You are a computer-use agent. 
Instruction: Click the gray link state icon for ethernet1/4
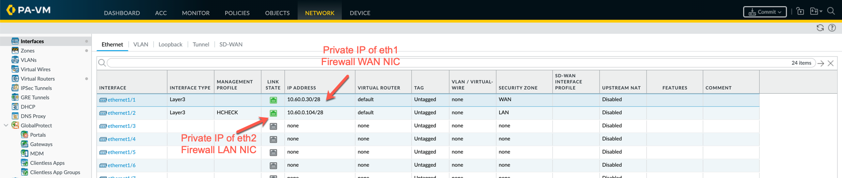point(273,140)
